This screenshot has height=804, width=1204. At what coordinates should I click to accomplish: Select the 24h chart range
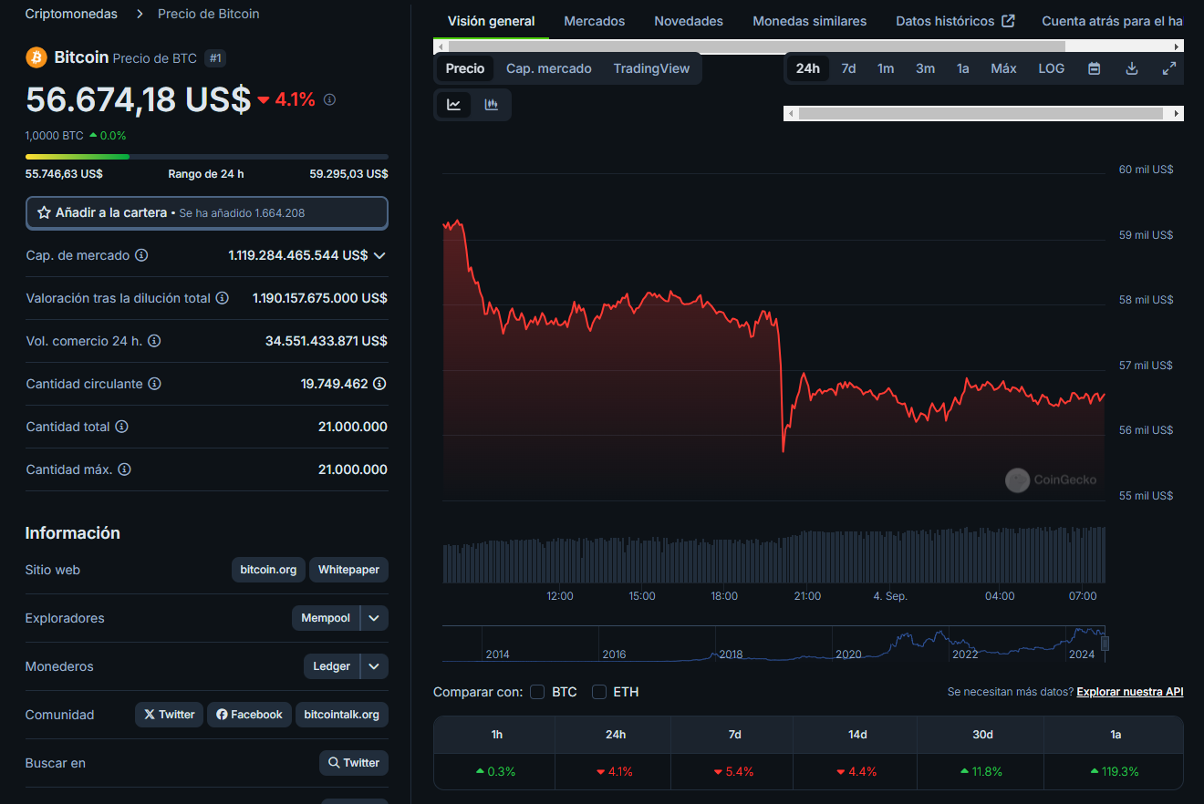807,68
